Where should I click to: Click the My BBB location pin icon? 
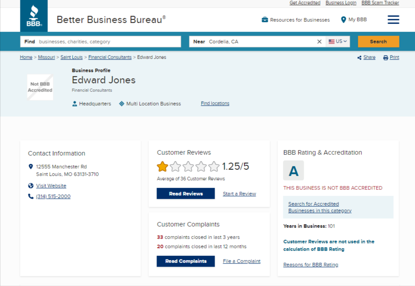pyautogui.click(x=343, y=20)
